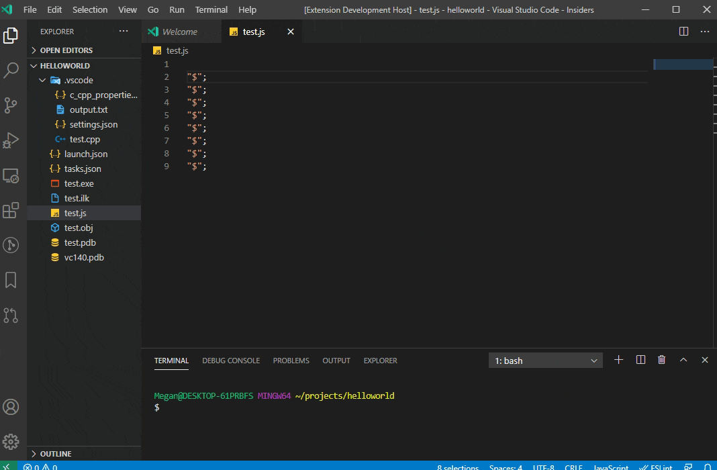Open the Search view in the Activity Bar

click(x=11, y=70)
